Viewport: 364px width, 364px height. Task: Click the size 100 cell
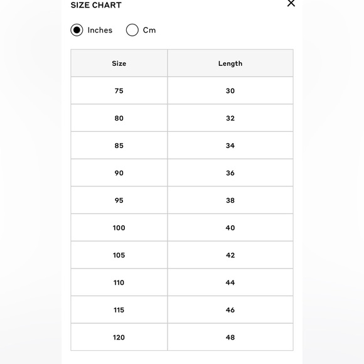pos(119,227)
